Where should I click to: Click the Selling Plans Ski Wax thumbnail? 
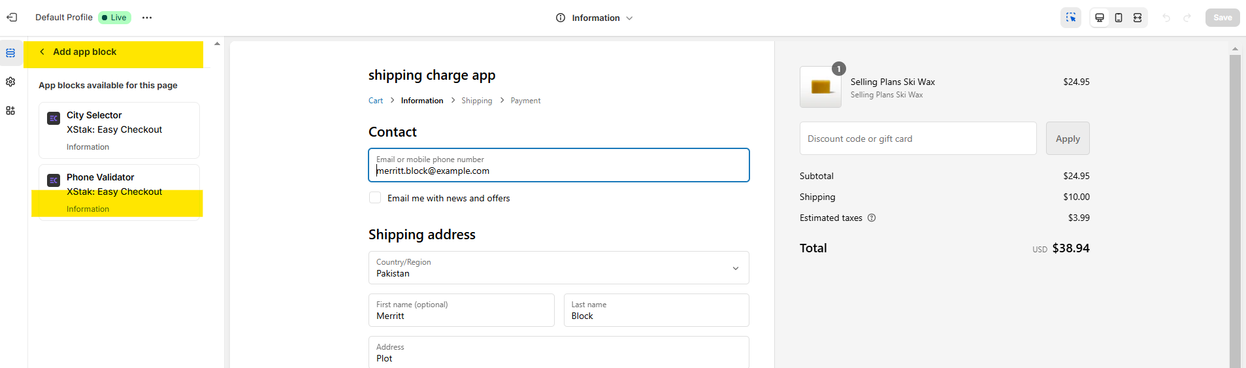[x=820, y=87]
